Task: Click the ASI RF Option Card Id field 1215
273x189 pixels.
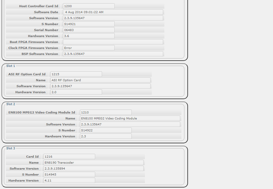Action: (76, 74)
